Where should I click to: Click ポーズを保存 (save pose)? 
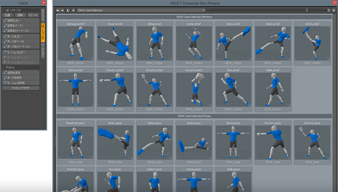coord(21,78)
